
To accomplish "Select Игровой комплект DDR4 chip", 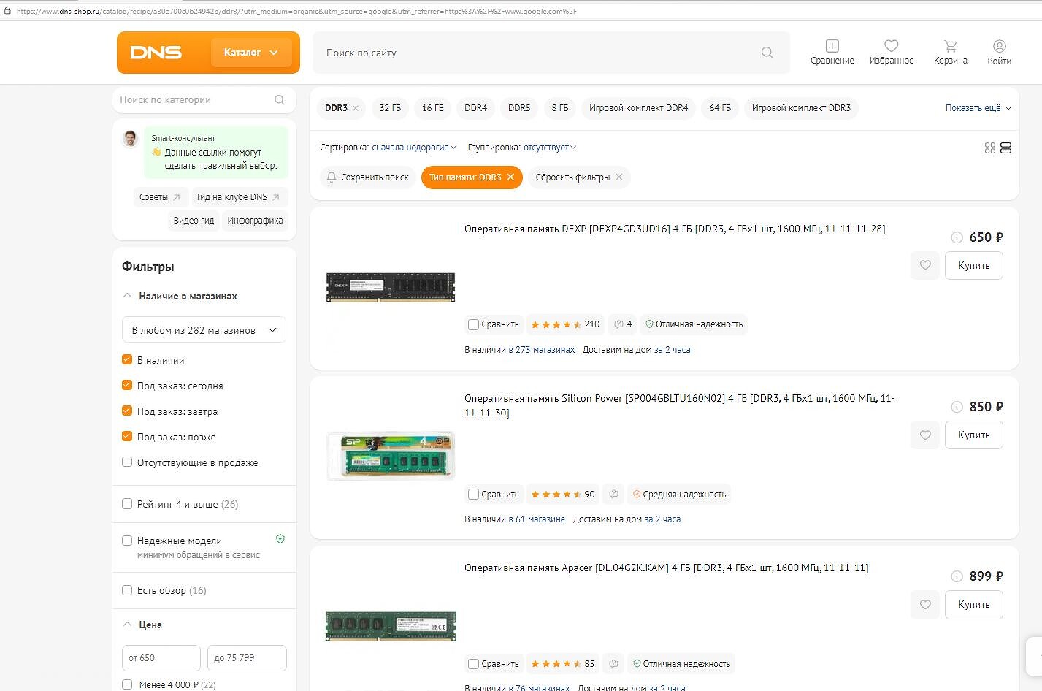I will click(638, 108).
